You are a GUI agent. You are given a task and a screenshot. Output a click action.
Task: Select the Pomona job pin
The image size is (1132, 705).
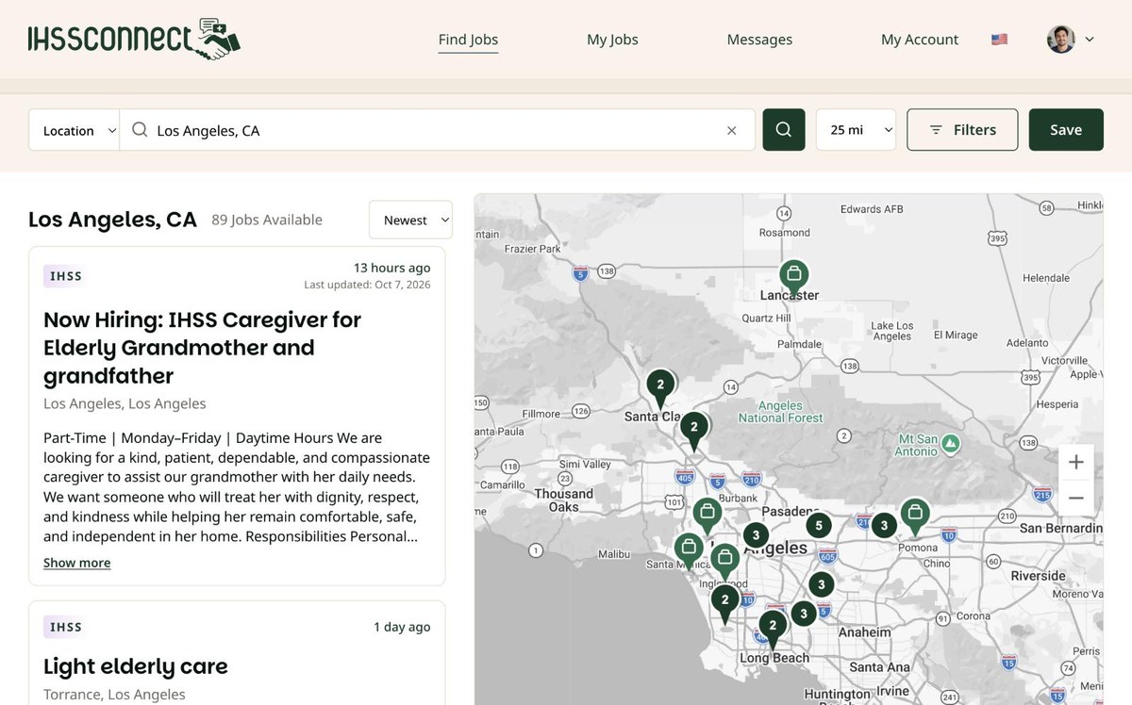(914, 516)
